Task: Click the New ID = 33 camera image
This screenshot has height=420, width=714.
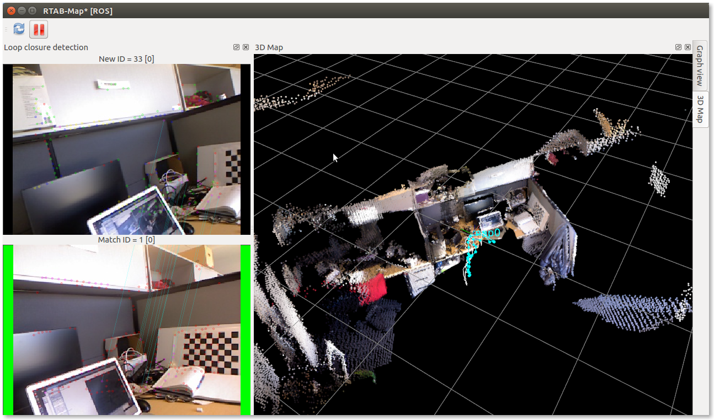Action: pos(126,149)
